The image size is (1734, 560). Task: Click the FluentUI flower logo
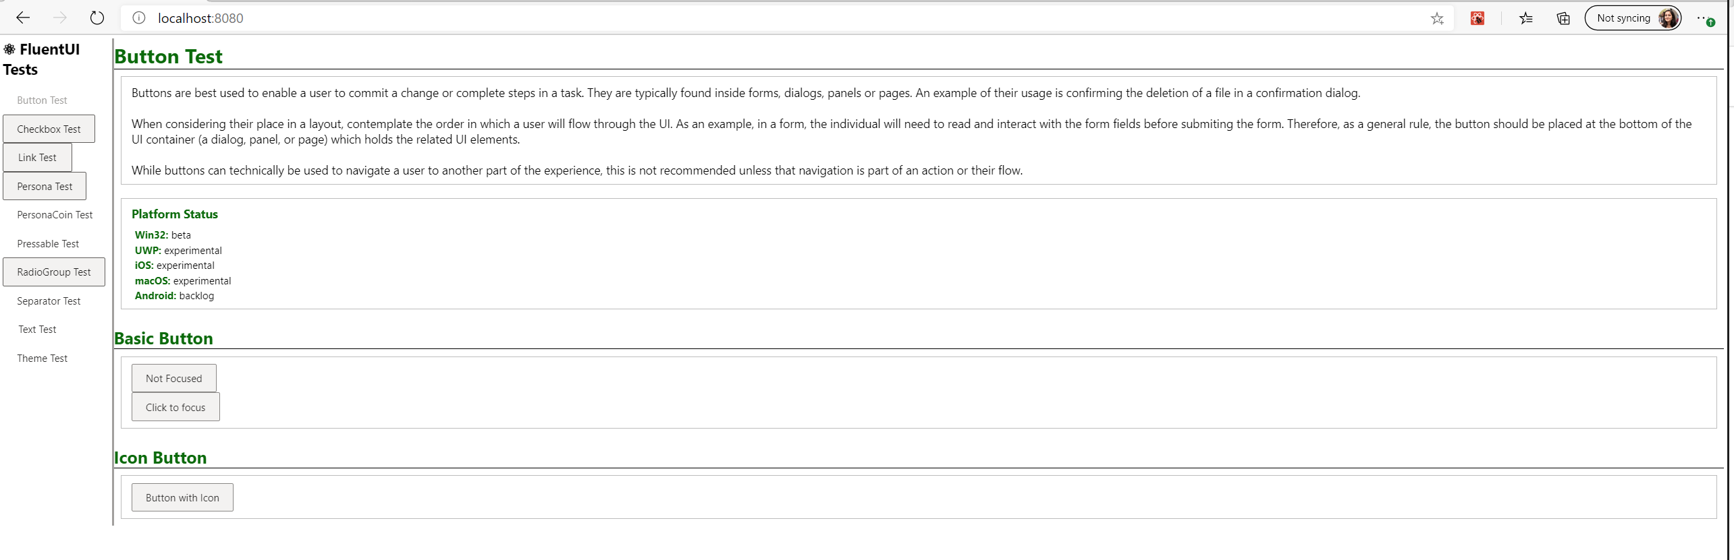9,49
